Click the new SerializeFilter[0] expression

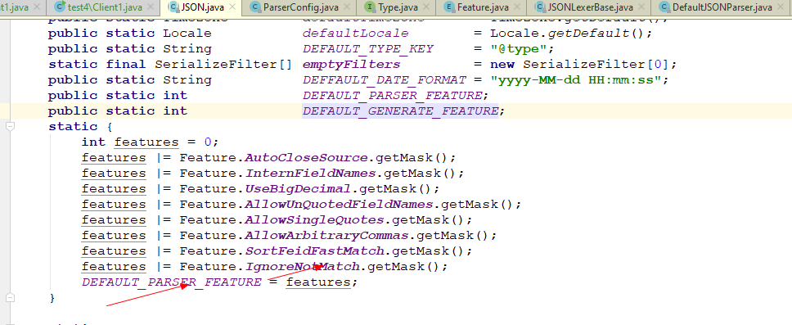click(579, 64)
